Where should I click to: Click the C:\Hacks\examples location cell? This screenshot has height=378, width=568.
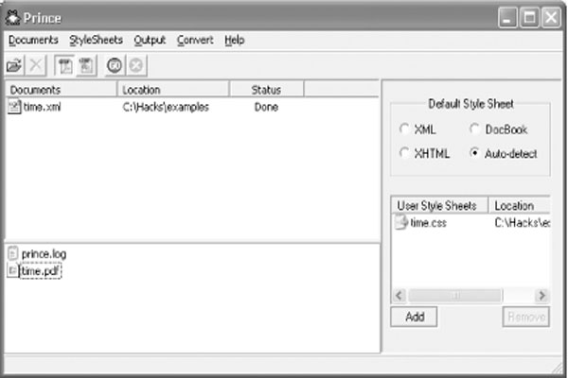click(x=166, y=107)
